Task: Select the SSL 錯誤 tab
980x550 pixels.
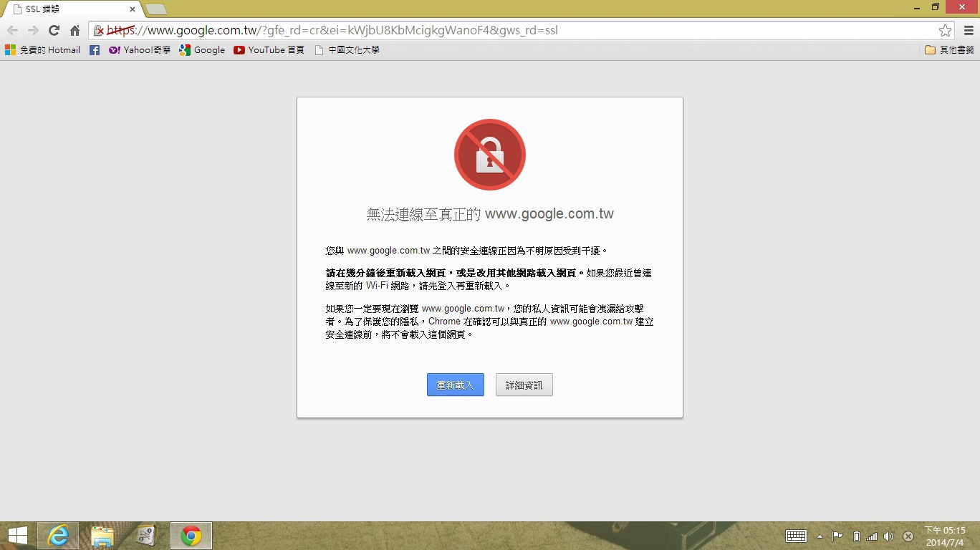Action: 72,9
